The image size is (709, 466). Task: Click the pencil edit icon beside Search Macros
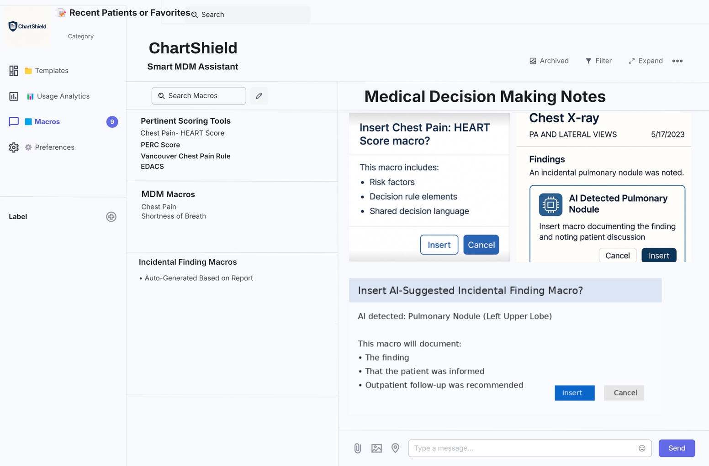tap(259, 96)
